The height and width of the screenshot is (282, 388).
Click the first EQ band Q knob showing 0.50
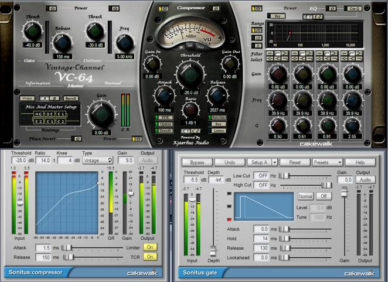coord(278,125)
